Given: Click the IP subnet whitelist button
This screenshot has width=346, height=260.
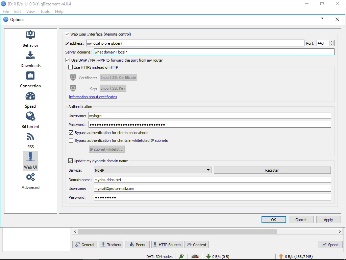Looking at the screenshot, I should pyautogui.click(x=106, y=149).
